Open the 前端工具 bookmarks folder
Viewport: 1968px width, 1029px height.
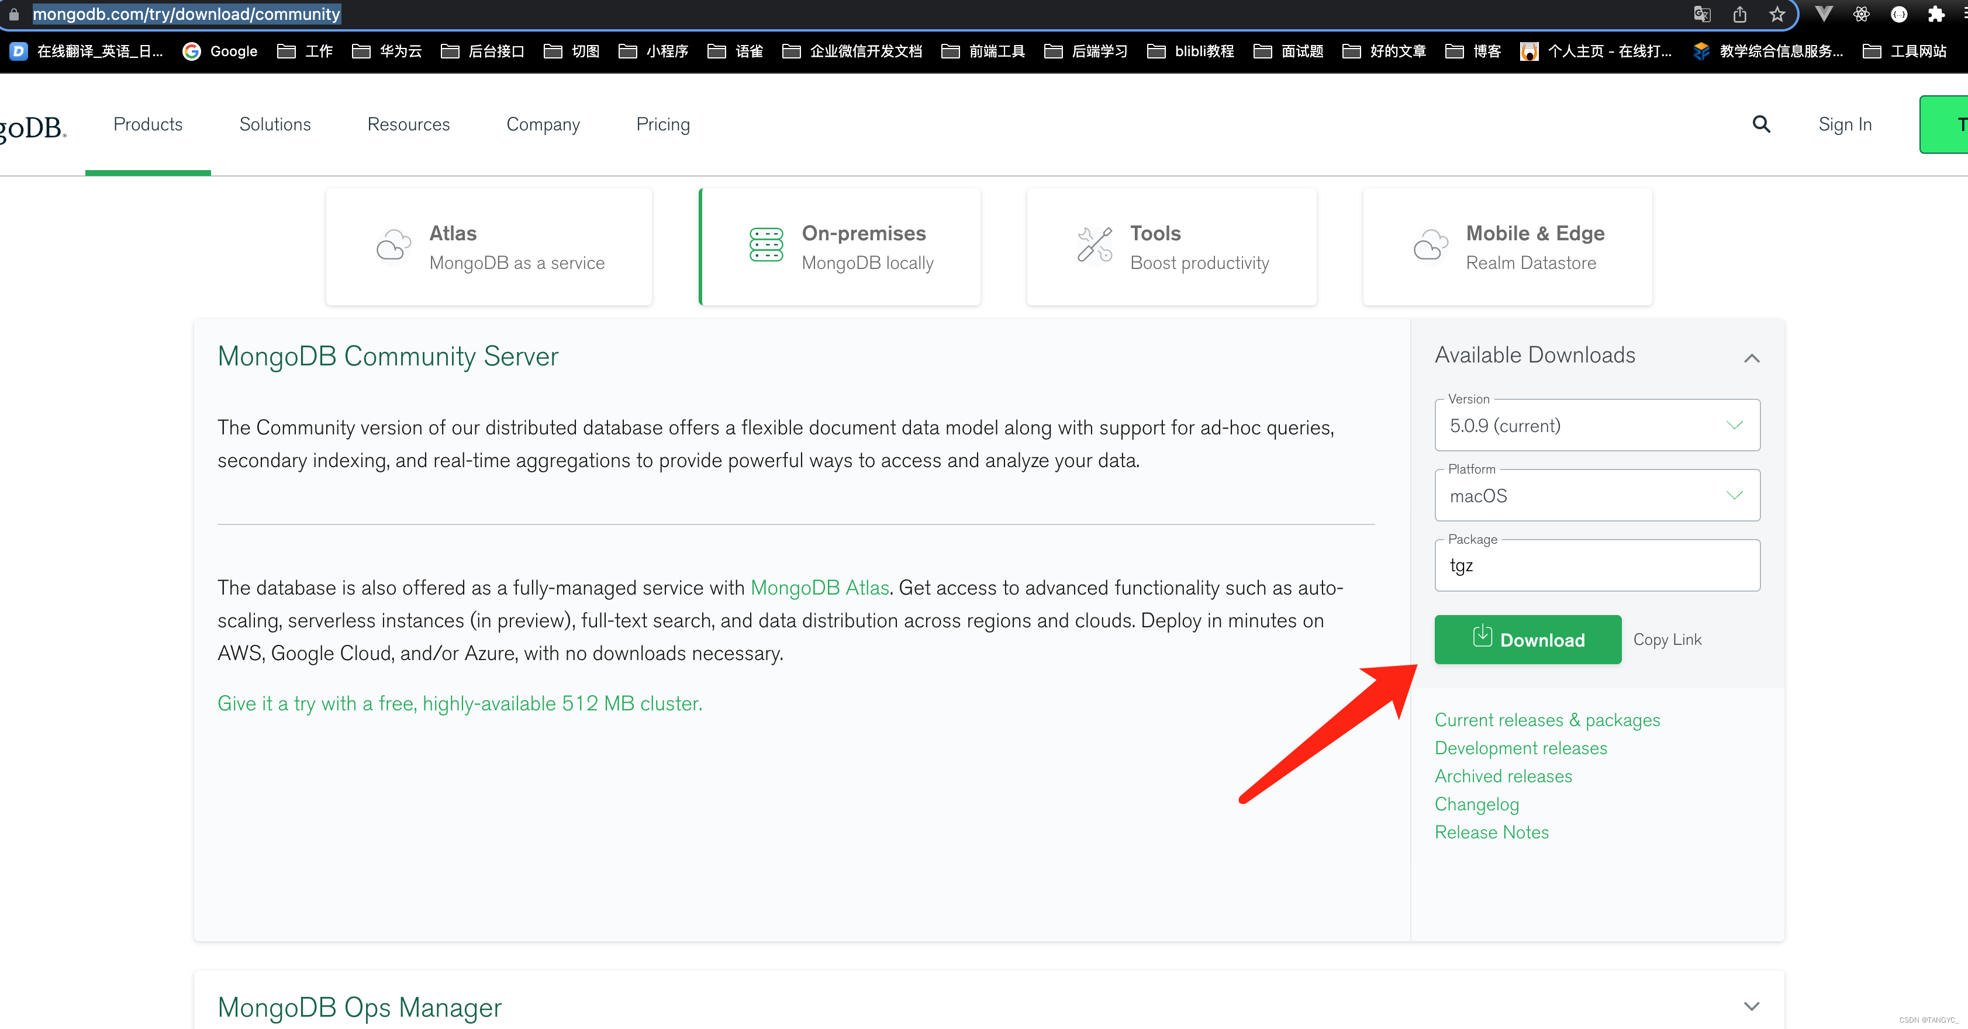coord(983,51)
